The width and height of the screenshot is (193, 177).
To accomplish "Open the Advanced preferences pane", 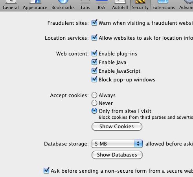I will tap(186, 5).
